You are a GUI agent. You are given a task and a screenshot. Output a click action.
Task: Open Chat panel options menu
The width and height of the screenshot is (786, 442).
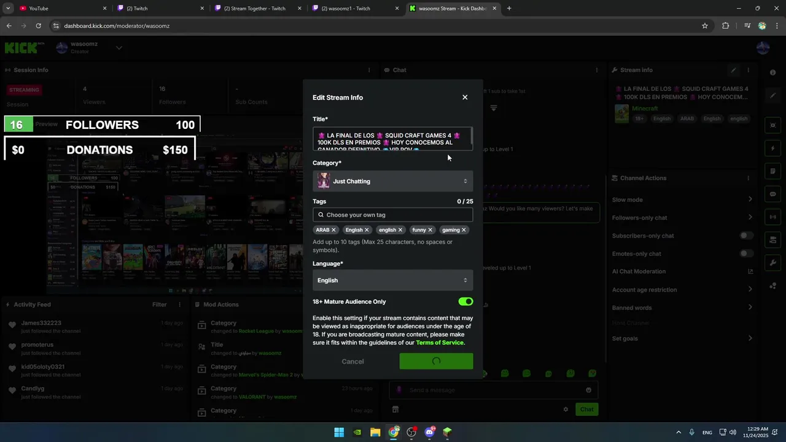pyautogui.click(x=596, y=70)
